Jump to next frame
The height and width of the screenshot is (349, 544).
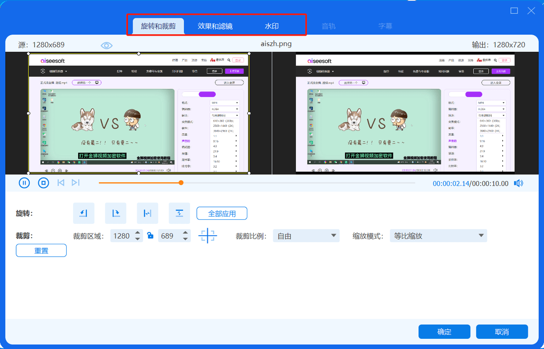(76, 183)
